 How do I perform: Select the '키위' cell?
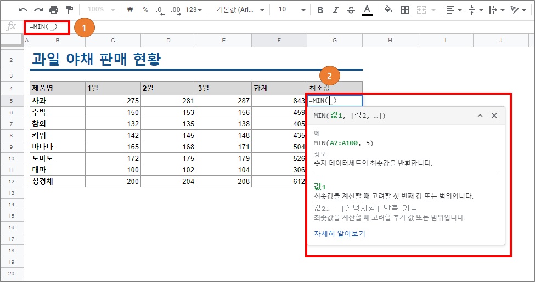[58, 135]
